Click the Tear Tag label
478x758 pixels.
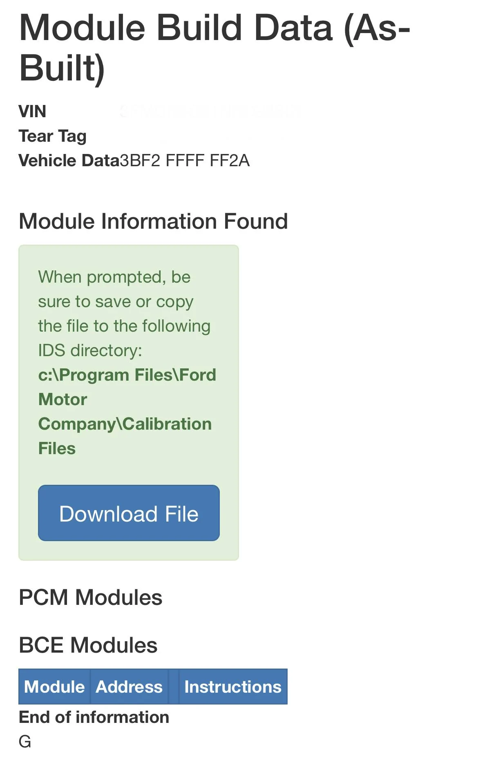[52, 136]
